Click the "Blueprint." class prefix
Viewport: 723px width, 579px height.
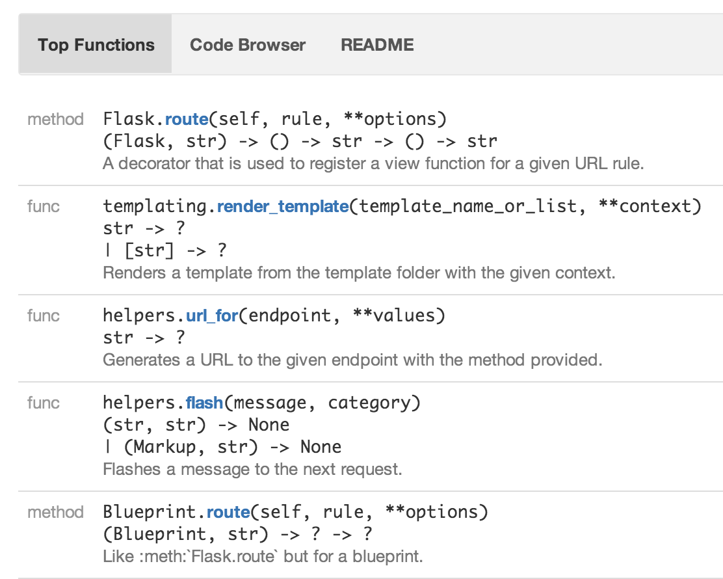tap(155, 512)
